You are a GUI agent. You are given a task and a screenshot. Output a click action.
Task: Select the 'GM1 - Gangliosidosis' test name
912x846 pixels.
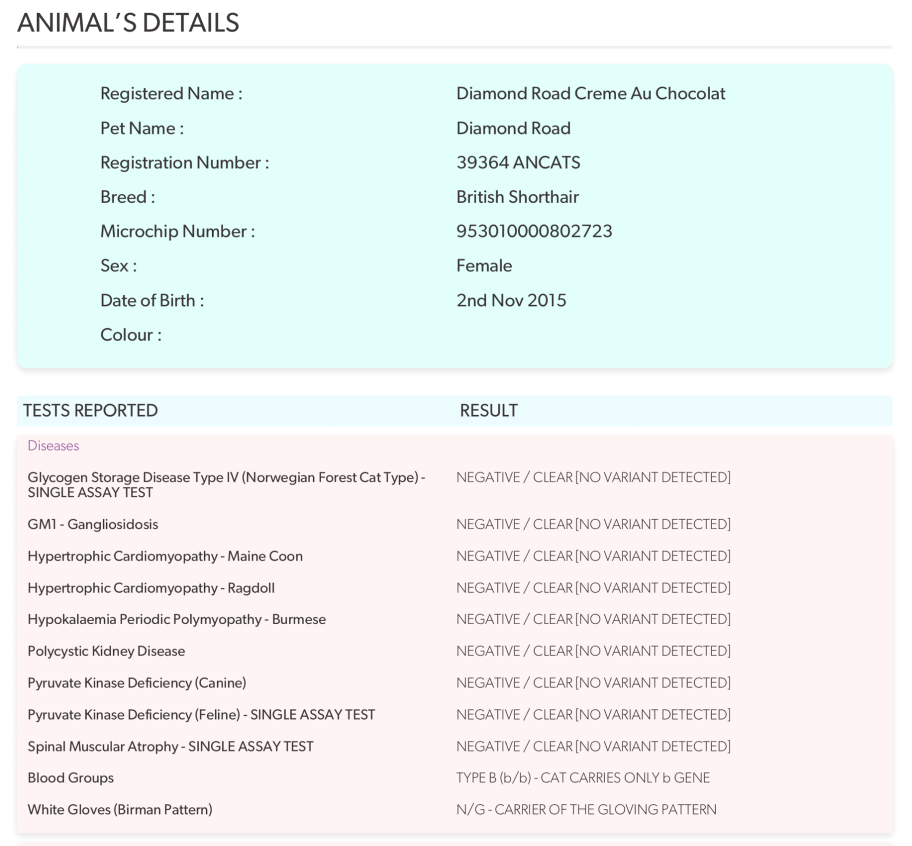(93, 524)
